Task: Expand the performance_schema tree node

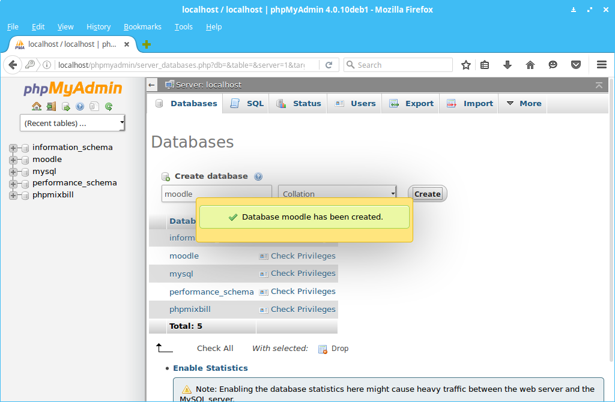Action: pyautogui.click(x=13, y=184)
